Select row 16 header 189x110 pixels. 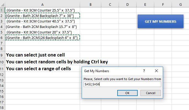click(x=2, y=97)
